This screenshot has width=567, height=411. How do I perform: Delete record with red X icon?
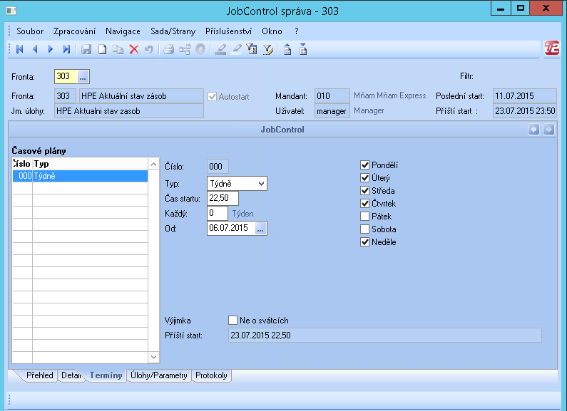pos(134,49)
